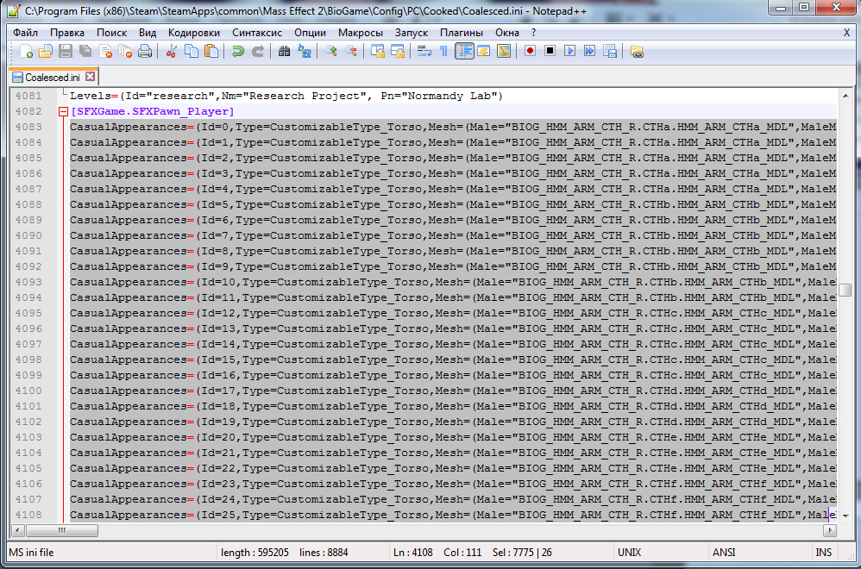Viewport: 861px width, 569px height.
Task: Click the Run macro multiple times icon
Action: click(590, 51)
